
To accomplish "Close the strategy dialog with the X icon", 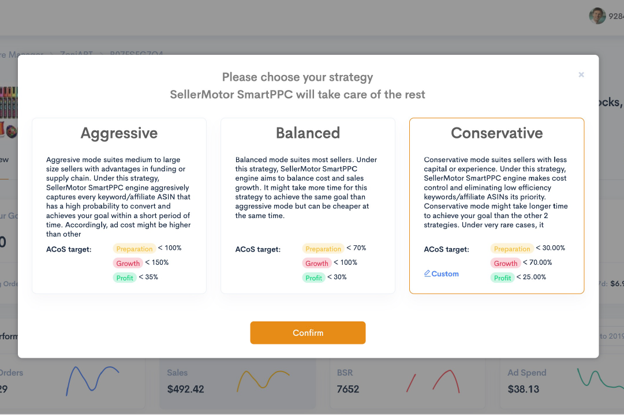I will pos(581,75).
